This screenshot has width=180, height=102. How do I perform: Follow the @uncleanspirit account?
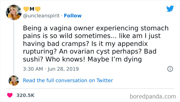pos(73,16)
